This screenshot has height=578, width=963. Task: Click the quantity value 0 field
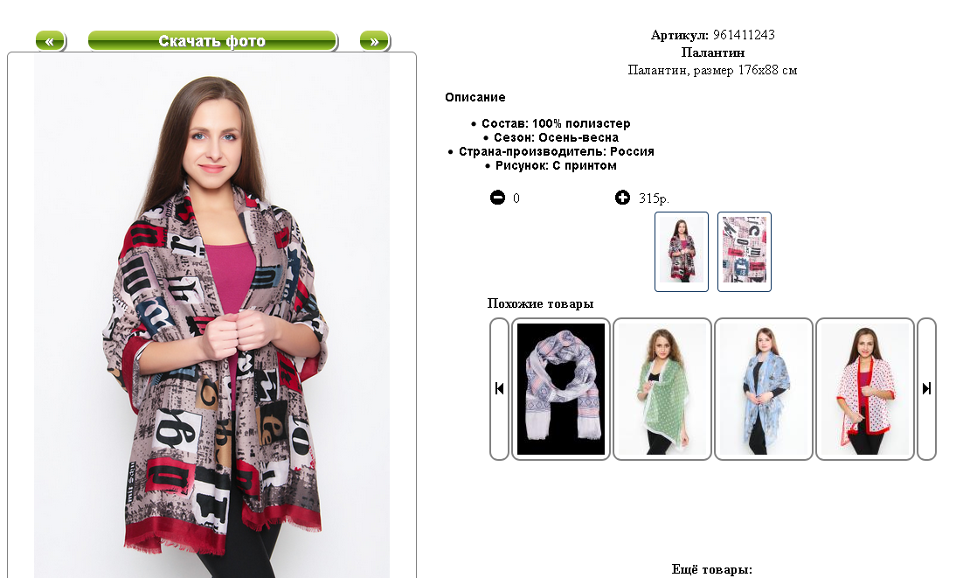516,198
